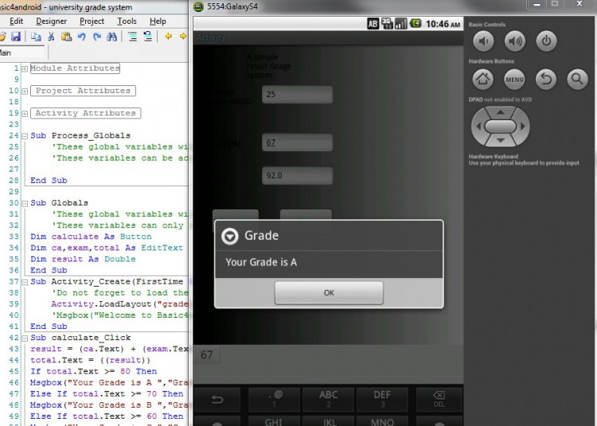Click the block comment toolbar icon
Screen dimensions: 597x426
click(x=132, y=37)
